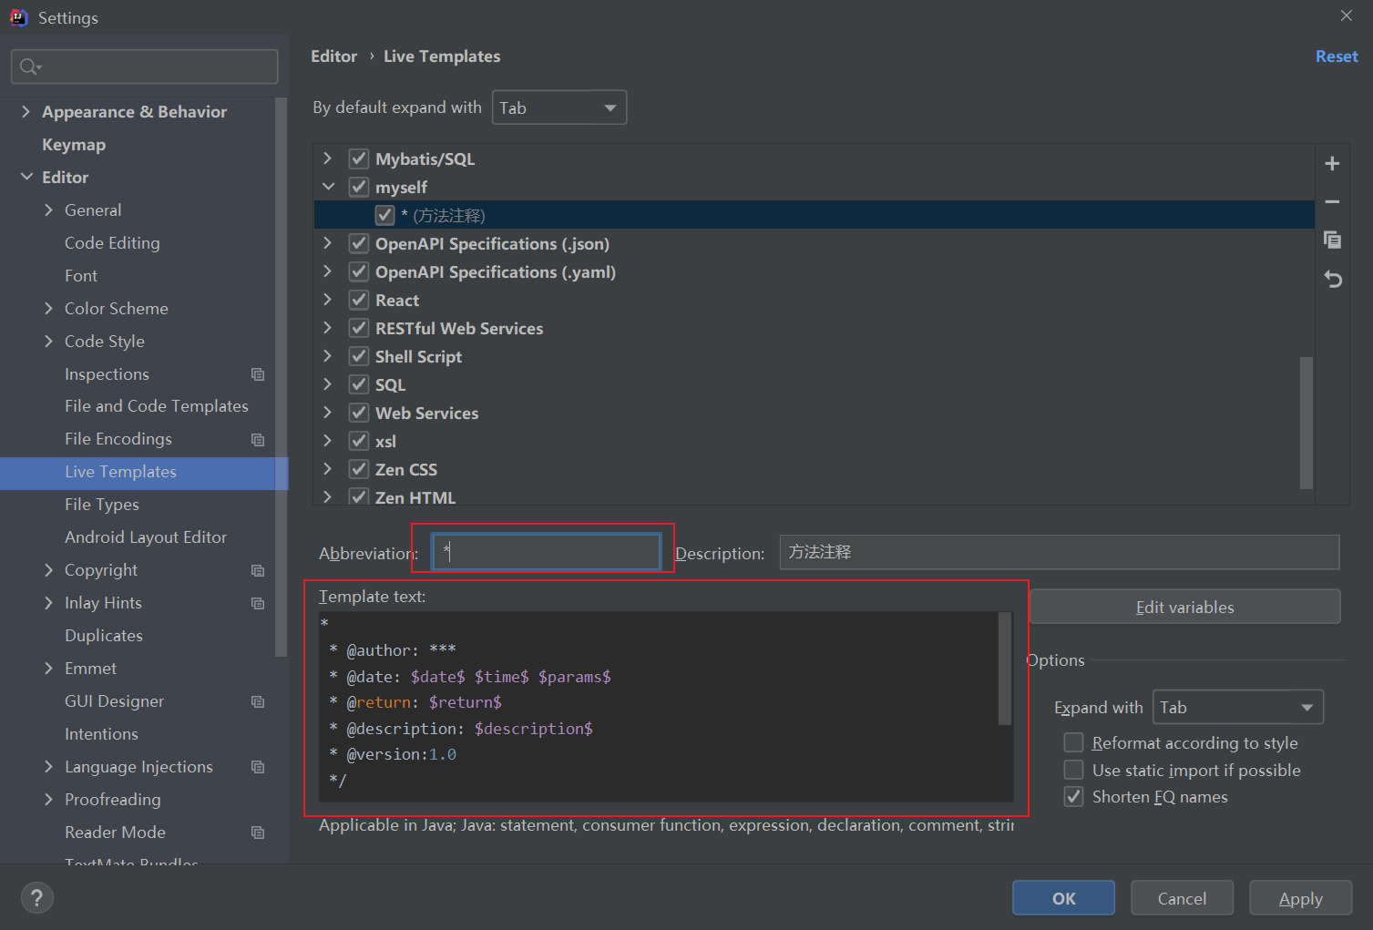Remove selected template with minus icon
The height and width of the screenshot is (930, 1373).
[1332, 202]
